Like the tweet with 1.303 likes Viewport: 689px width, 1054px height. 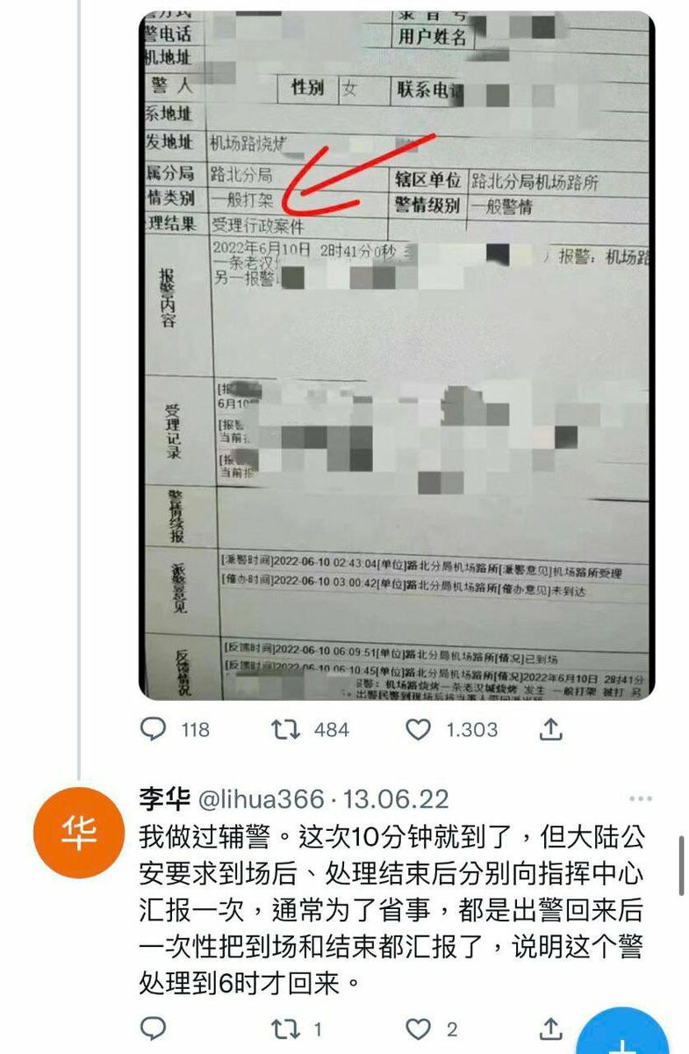click(419, 729)
